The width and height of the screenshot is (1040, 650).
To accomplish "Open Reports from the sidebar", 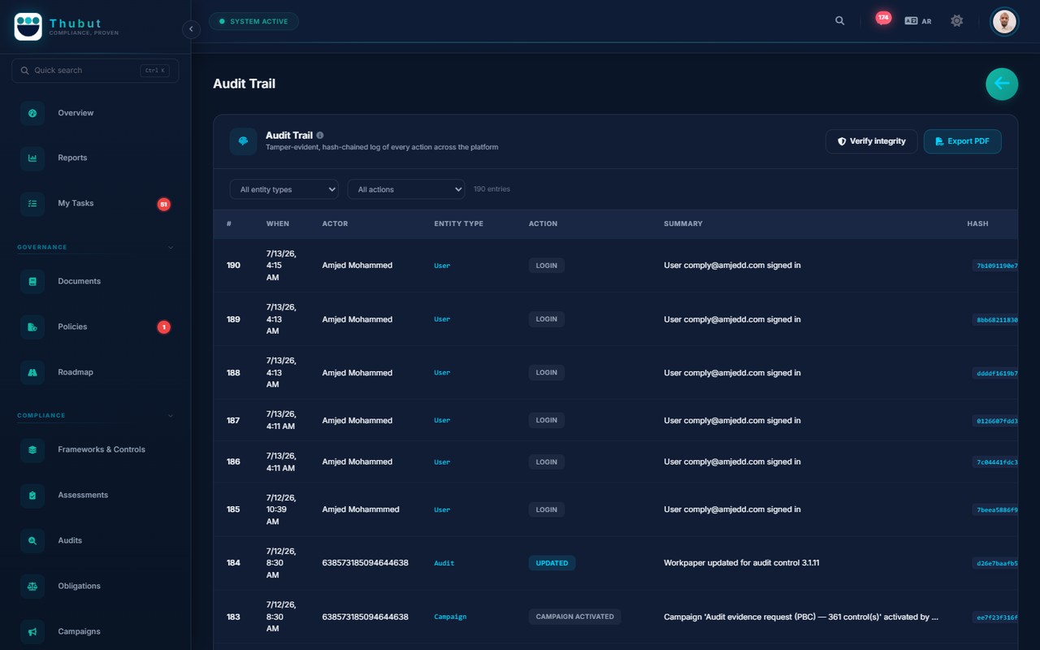I will click(x=96, y=158).
